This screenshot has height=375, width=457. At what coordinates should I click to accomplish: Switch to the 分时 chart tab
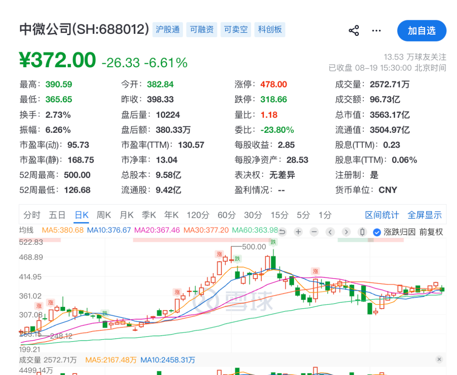(x=32, y=215)
